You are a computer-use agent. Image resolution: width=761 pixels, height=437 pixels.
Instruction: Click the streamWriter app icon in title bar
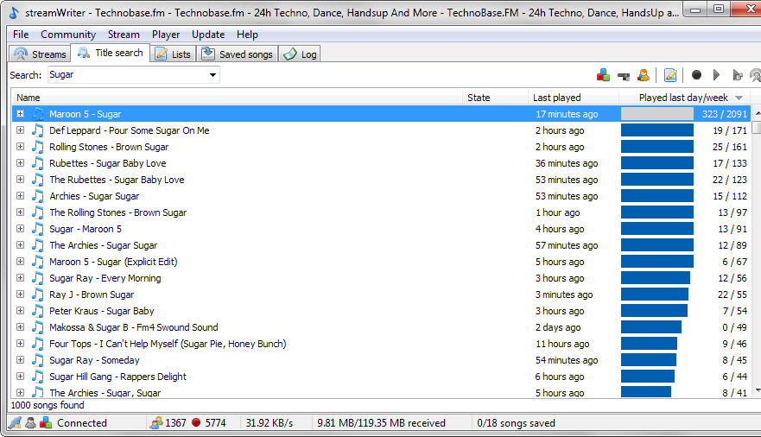14,13
